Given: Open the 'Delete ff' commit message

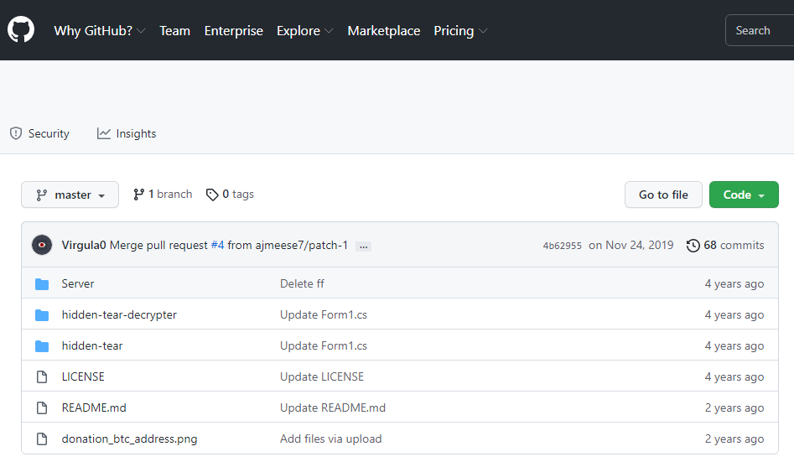Looking at the screenshot, I should click(x=303, y=283).
